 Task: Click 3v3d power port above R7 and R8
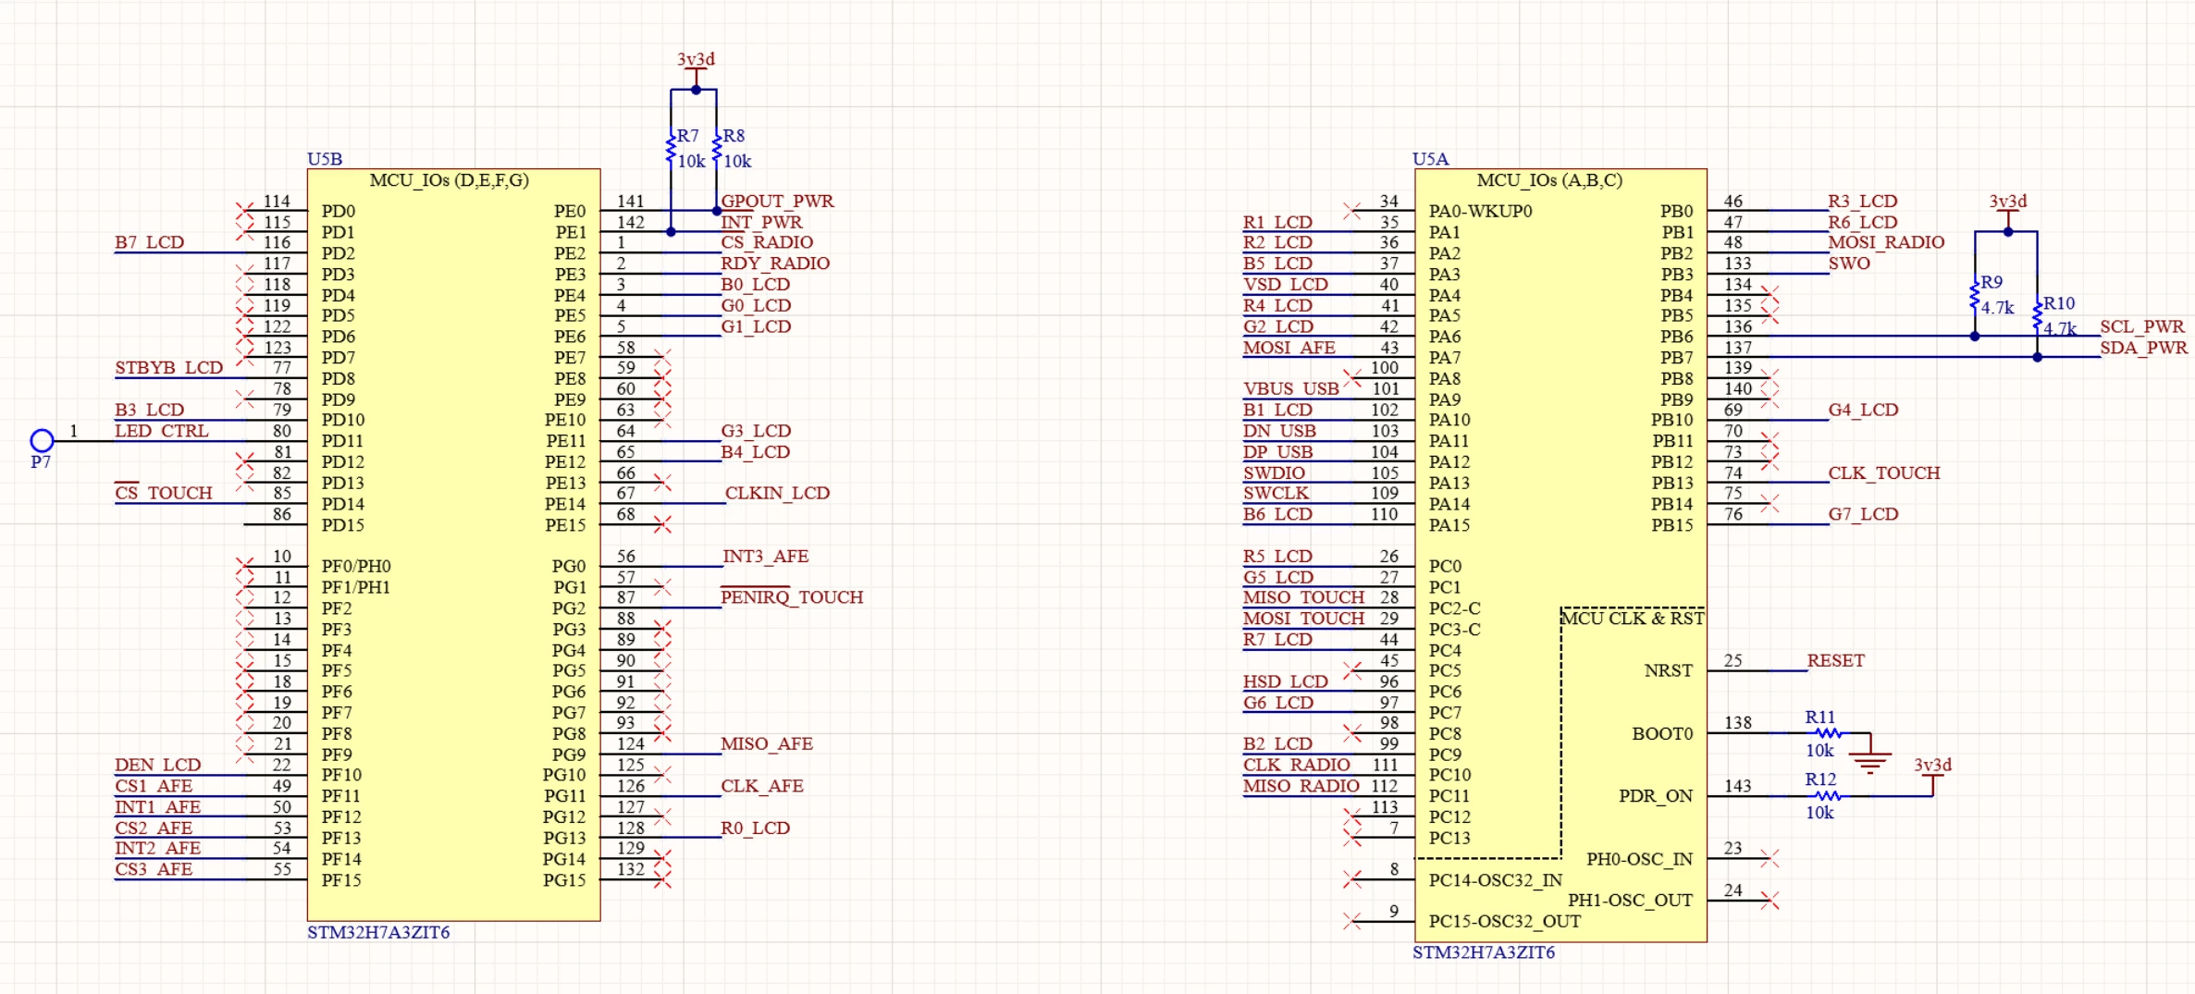click(x=696, y=66)
